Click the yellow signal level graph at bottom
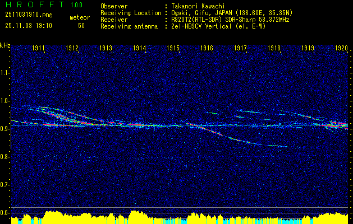 [180, 217]
